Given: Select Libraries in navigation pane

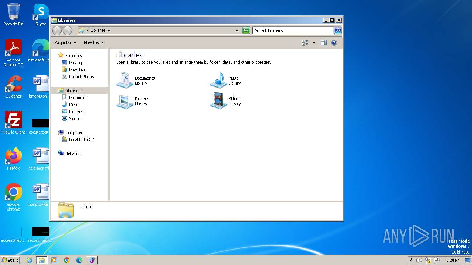Looking at the screenshot, I should [x=73, y=91].
